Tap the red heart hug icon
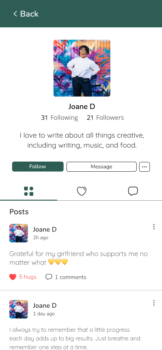Screen dimensions: 162x350 [13, 277]
